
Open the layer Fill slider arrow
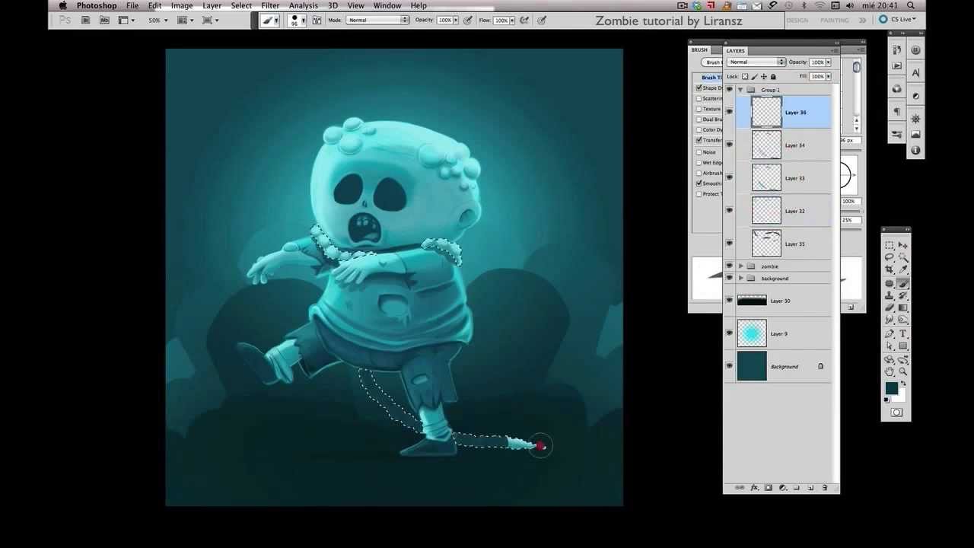pyautogui.click(x=828, y=76)
